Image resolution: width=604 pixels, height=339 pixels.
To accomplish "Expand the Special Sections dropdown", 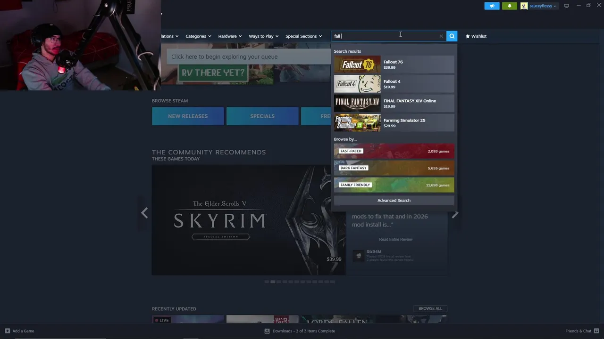I will pos(303,36).
